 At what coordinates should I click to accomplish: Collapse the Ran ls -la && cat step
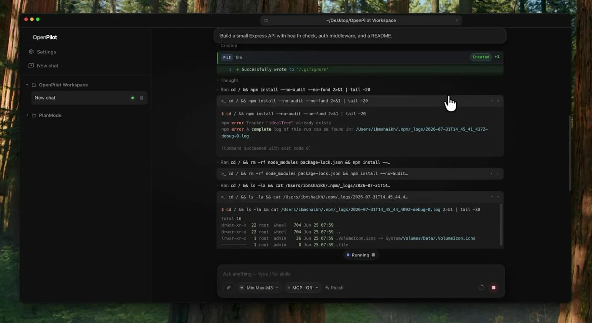303,185
